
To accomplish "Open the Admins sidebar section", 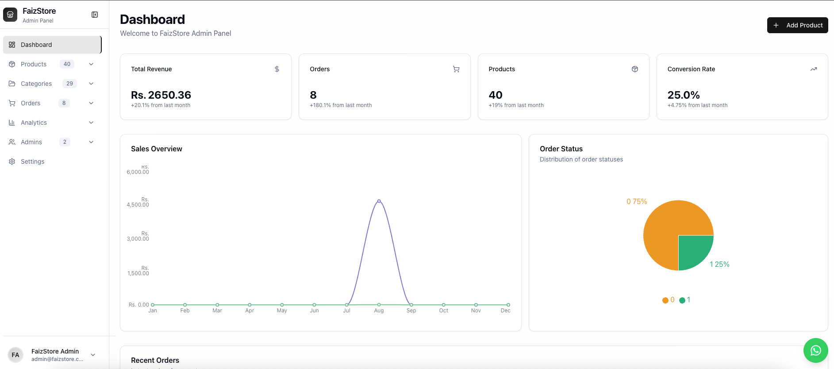I will [x=31, y=142].
